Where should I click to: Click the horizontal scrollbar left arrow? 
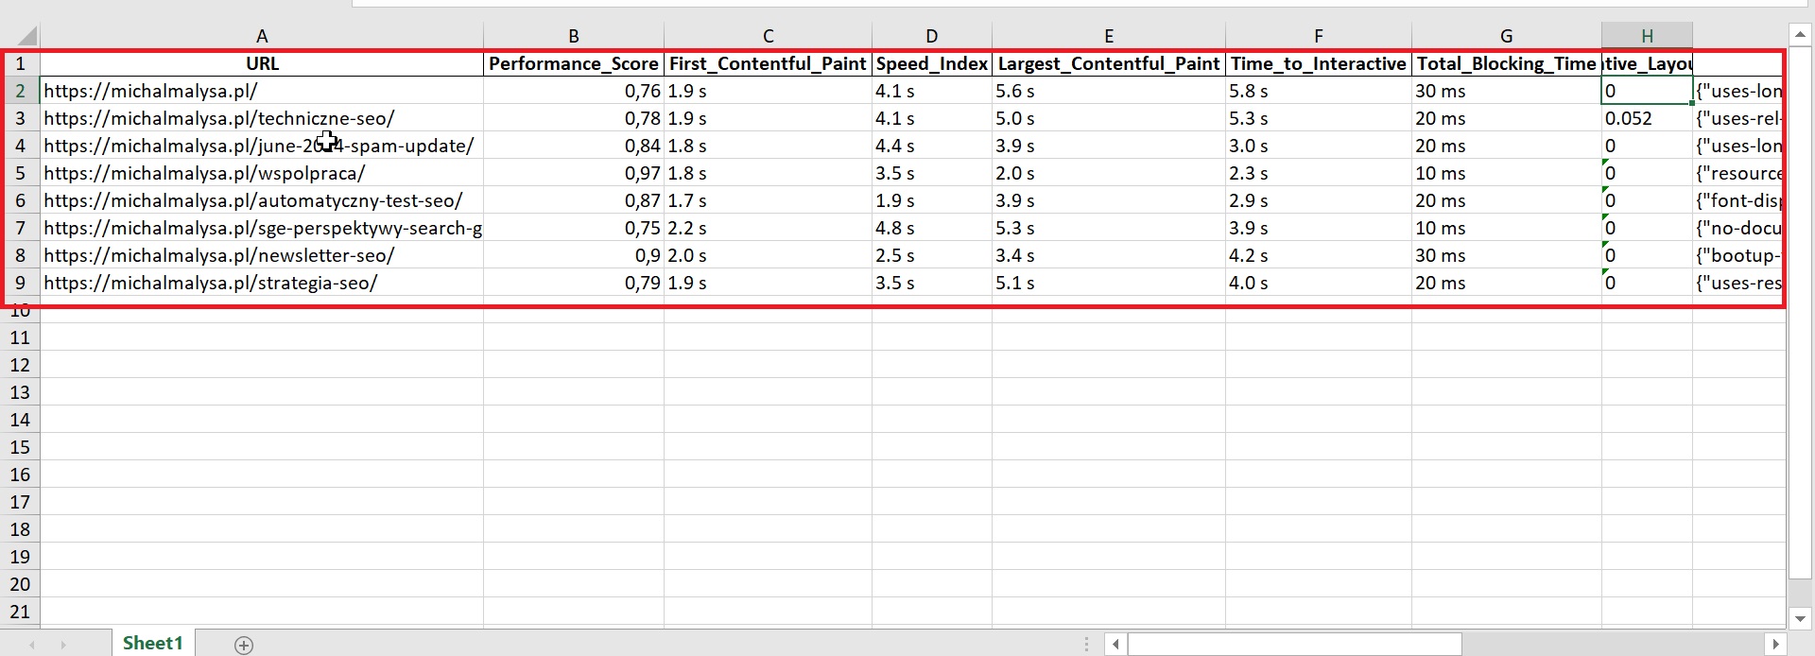[1115, 645]
